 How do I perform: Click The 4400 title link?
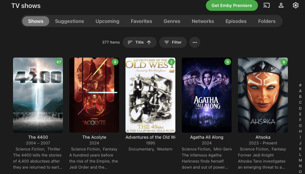(38, 137)
